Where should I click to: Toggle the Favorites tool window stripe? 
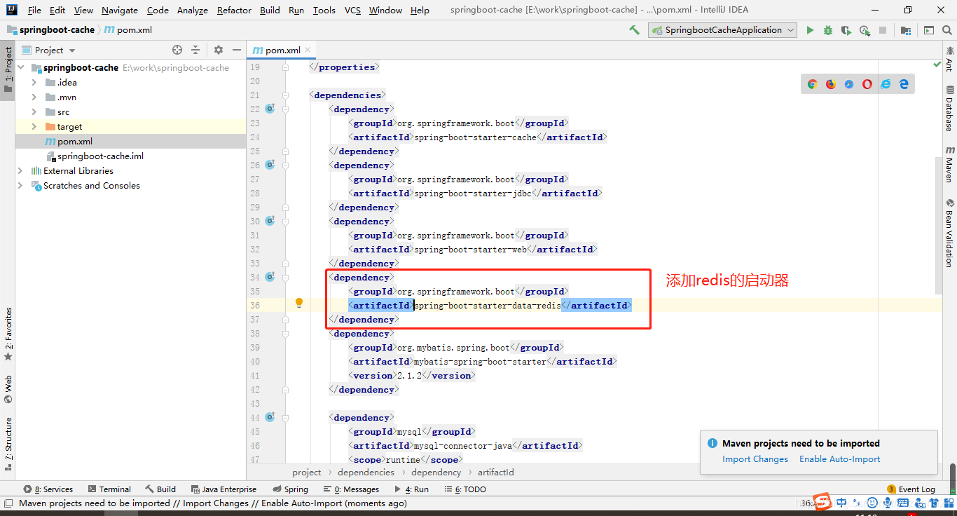click(x=8, y=334)
